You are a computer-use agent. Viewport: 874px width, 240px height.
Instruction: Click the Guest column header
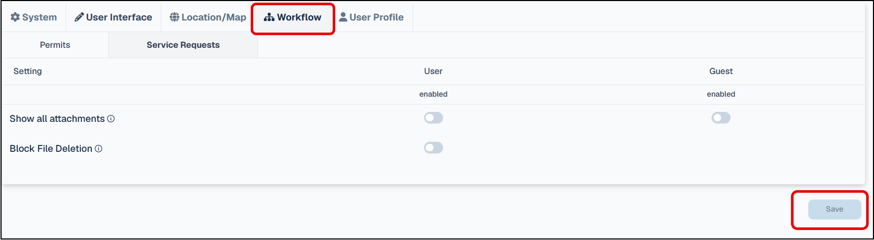721,71
